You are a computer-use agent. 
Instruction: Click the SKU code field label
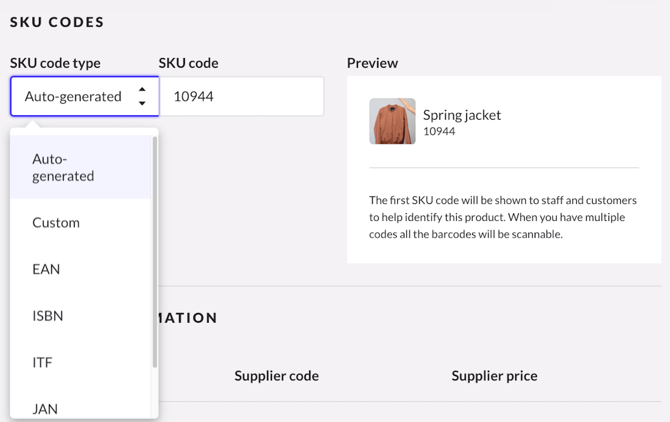189,63
